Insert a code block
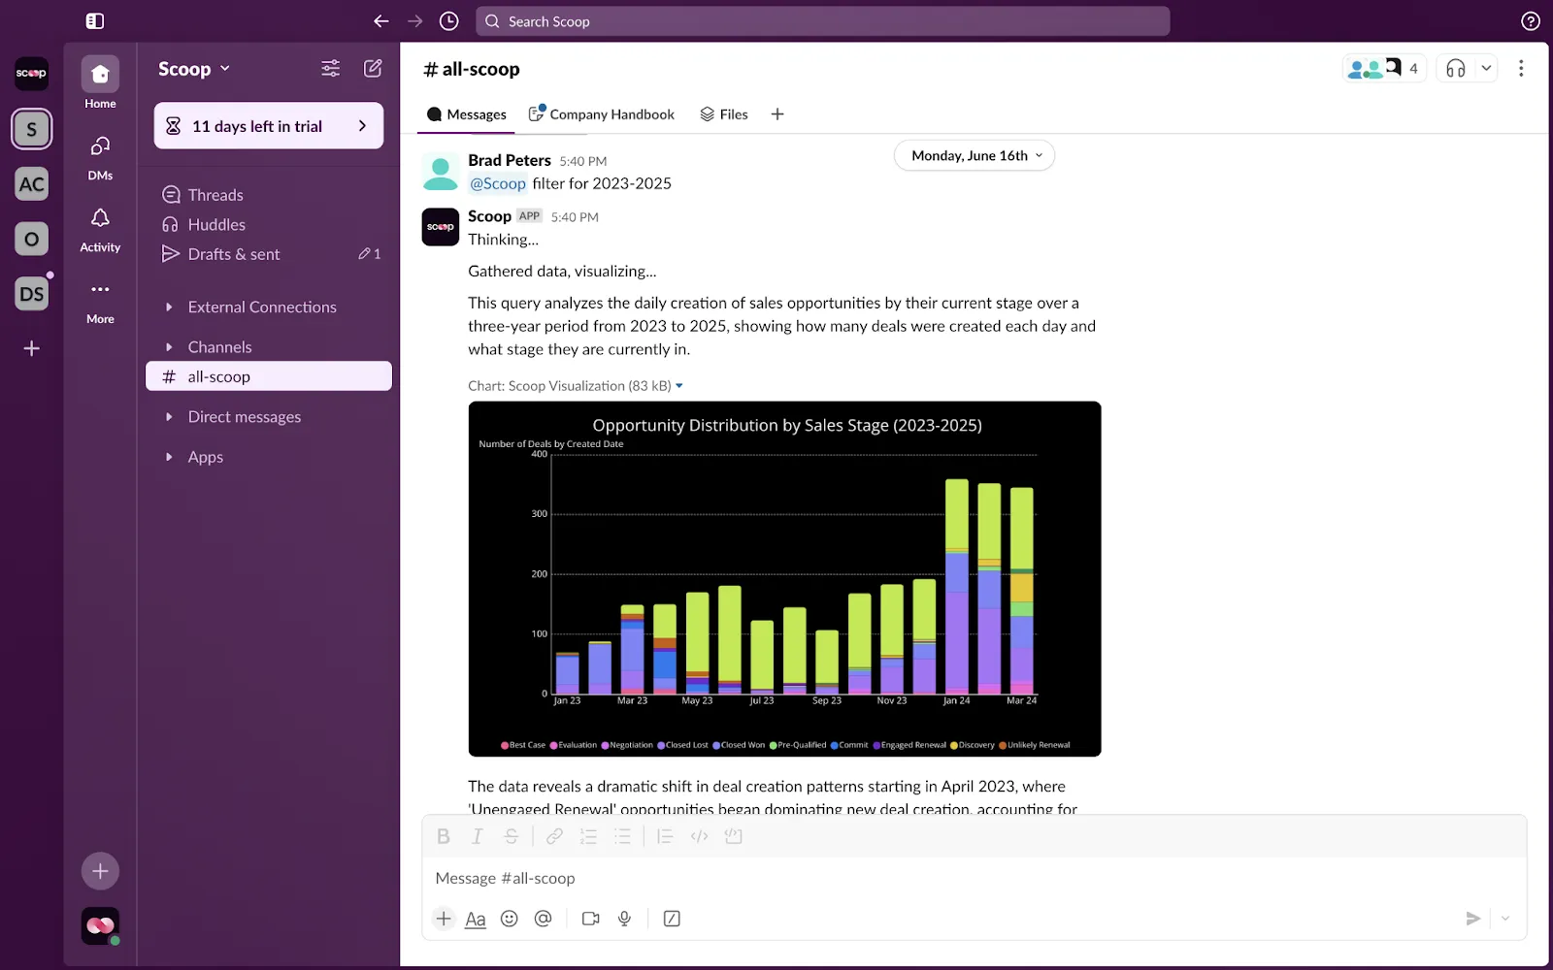 pyautogui.click(x=733, y=836)
